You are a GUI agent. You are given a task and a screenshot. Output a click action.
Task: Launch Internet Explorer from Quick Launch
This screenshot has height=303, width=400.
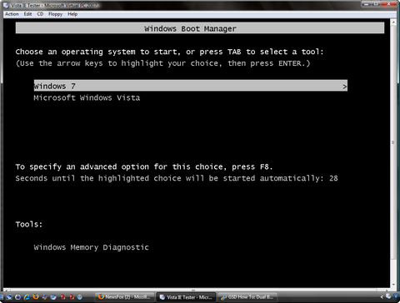point(27,297)
